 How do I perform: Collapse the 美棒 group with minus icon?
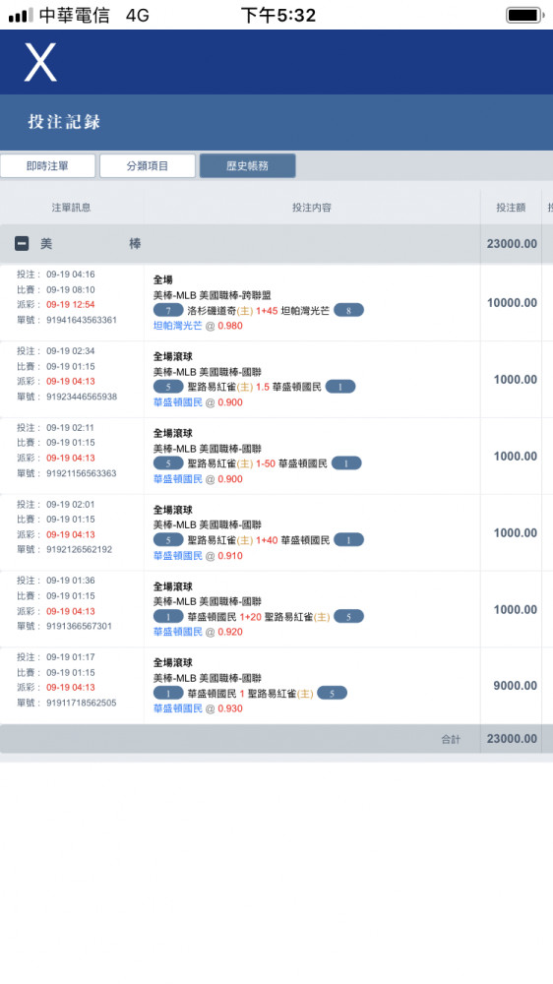(22, 243)
